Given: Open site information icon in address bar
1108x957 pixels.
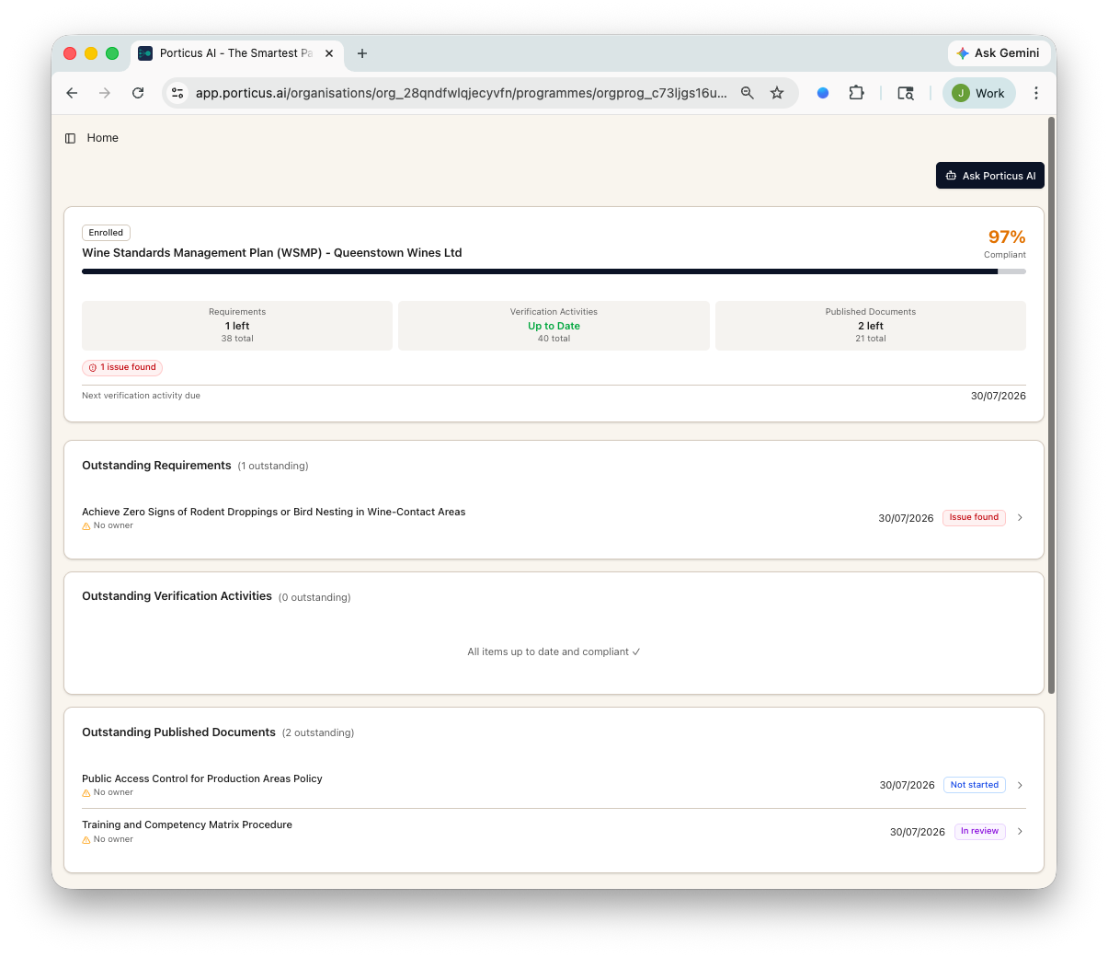Looking at the screenshot, I should click(178, 93).
